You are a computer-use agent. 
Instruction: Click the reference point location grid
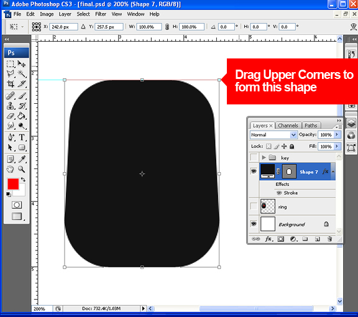[x=36, y=27]
